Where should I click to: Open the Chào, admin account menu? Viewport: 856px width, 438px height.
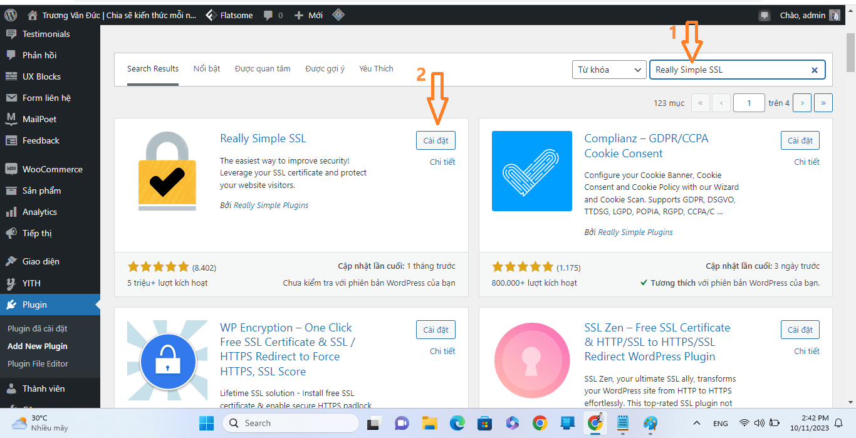804,14
